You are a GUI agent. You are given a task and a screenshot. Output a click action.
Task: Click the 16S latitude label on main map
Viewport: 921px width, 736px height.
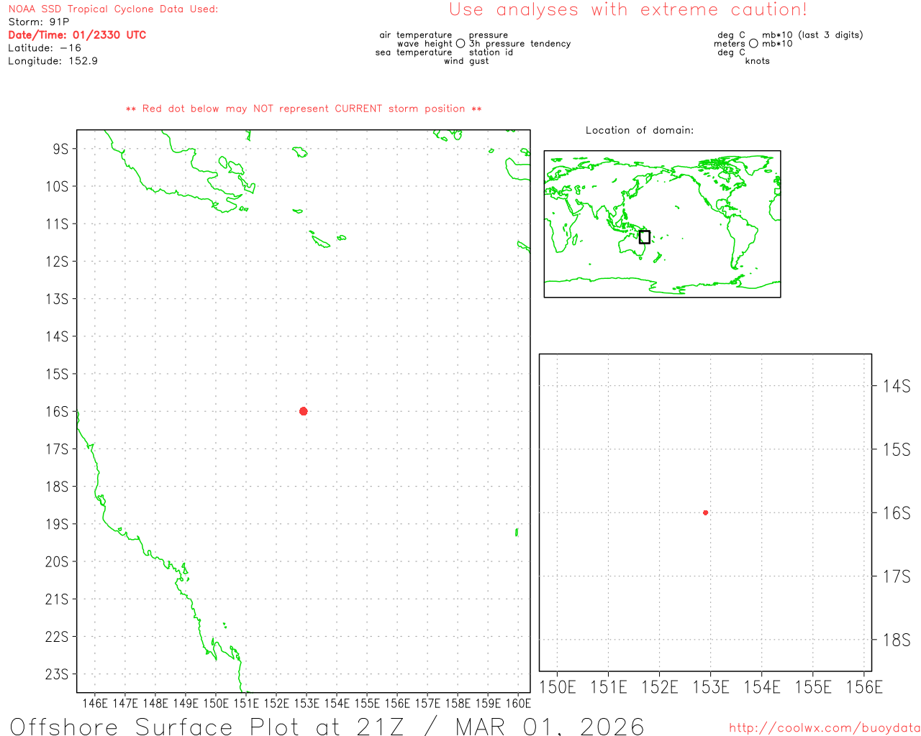point(57,412)
